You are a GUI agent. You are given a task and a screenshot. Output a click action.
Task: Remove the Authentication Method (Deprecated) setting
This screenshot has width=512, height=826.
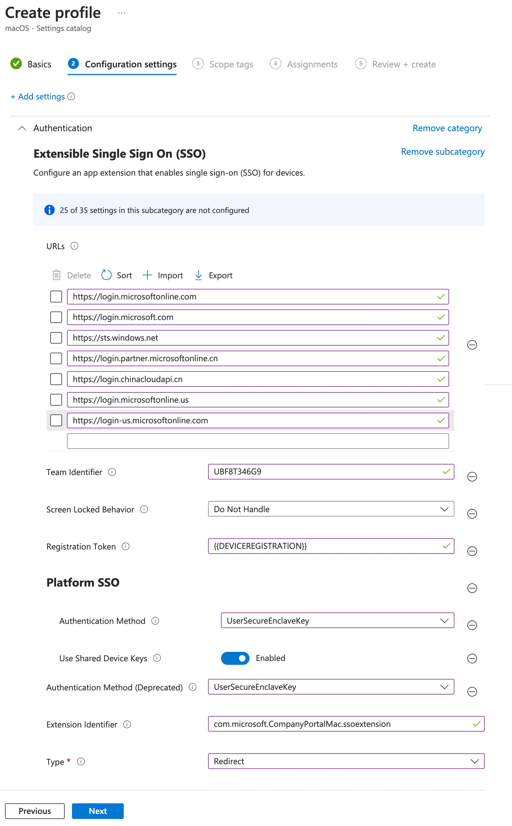pyautogui.click(x=472, y=692)
